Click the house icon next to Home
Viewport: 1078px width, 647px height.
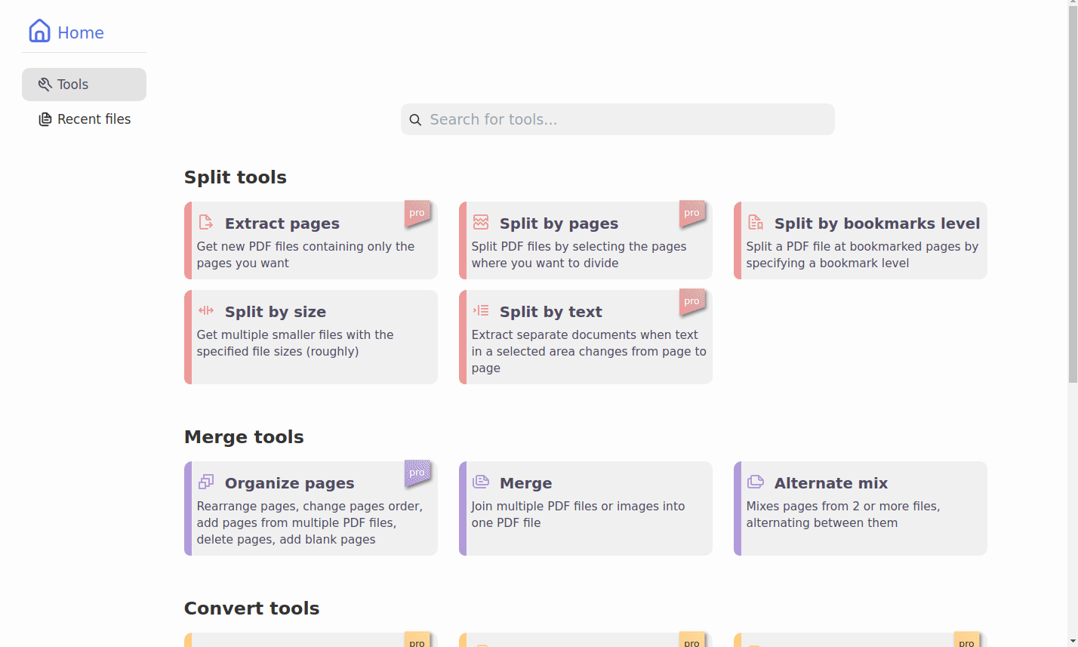click(38, 32)
